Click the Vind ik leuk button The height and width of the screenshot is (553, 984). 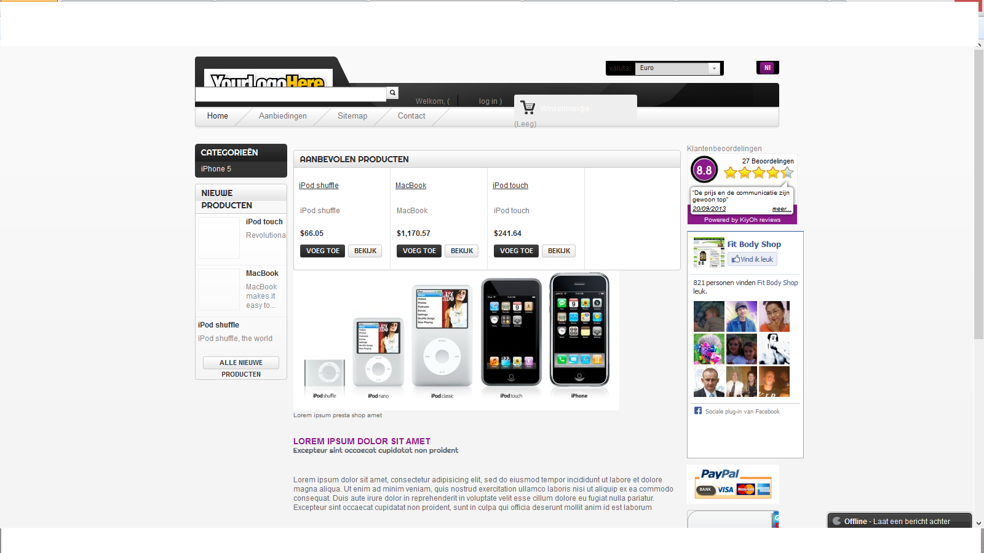[752, 259]
